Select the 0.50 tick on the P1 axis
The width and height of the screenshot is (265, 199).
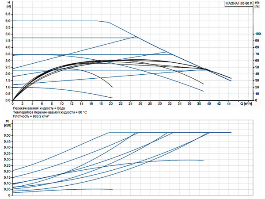click(6, 135)
